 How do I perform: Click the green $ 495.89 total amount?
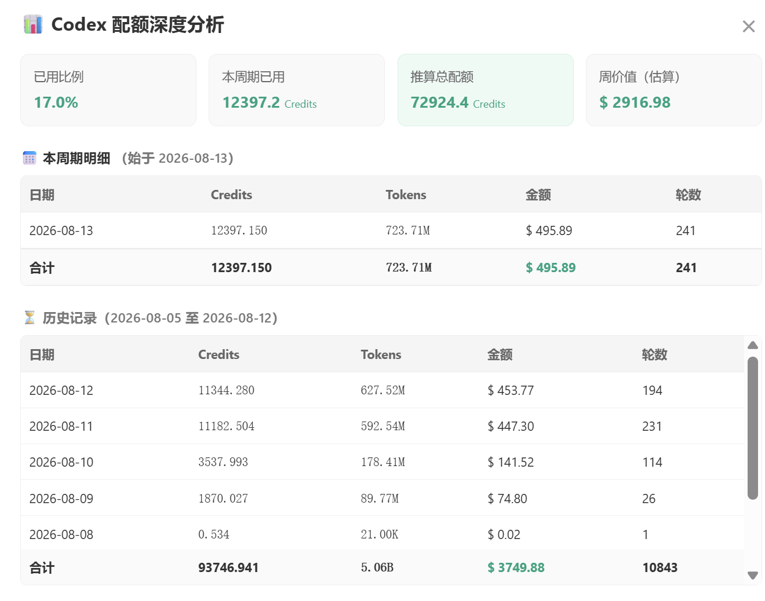(x=551, y=267)
